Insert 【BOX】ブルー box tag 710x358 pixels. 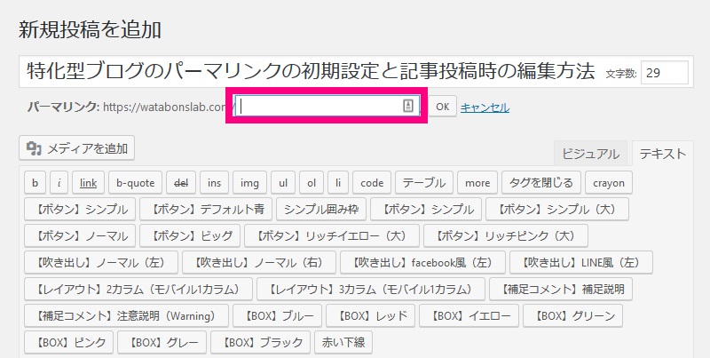coord(277,315)
